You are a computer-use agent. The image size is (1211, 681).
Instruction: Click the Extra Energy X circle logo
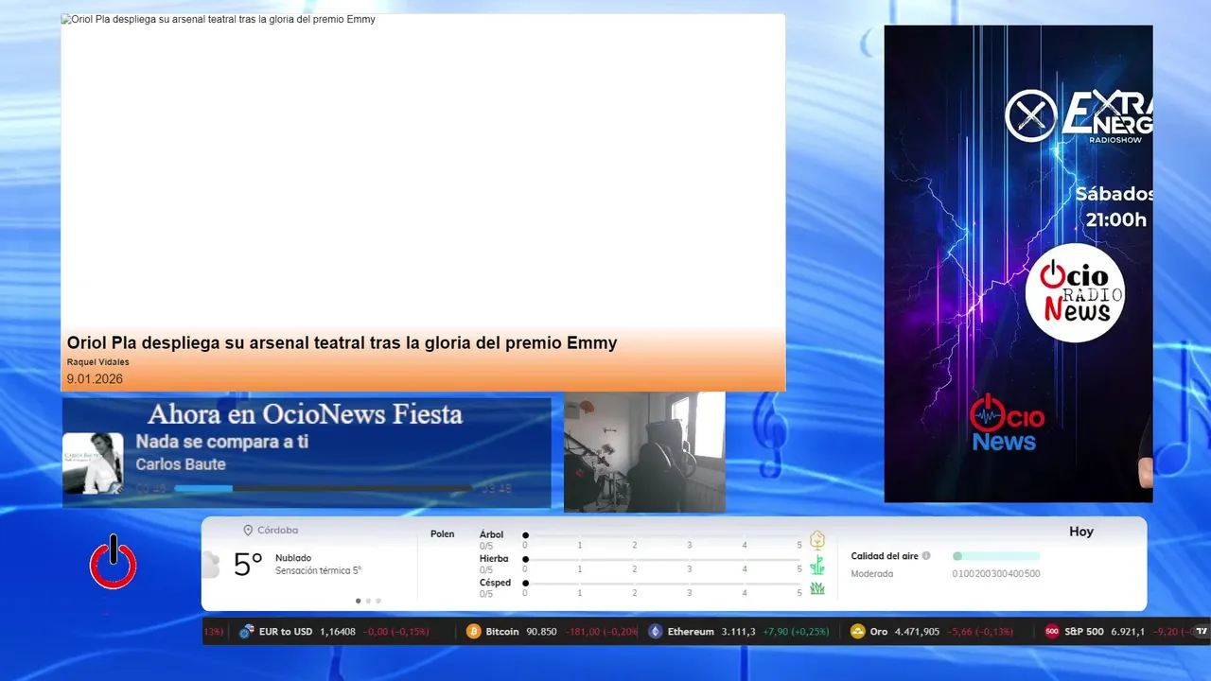(x=1030, y=116)
